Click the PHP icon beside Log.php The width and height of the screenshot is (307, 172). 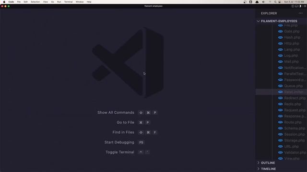coord(280,55)
